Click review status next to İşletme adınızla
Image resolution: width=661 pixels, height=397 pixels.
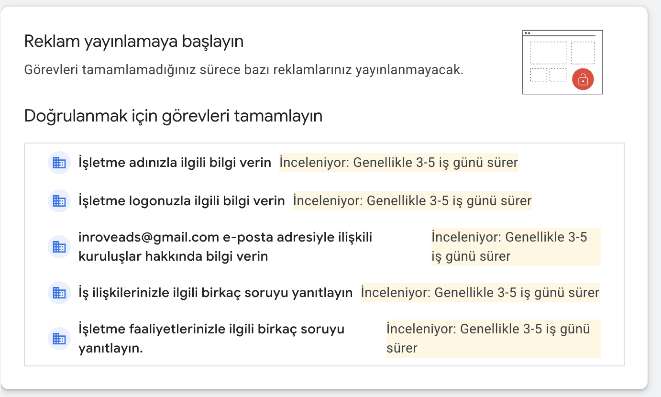click(x=399, y=163)
